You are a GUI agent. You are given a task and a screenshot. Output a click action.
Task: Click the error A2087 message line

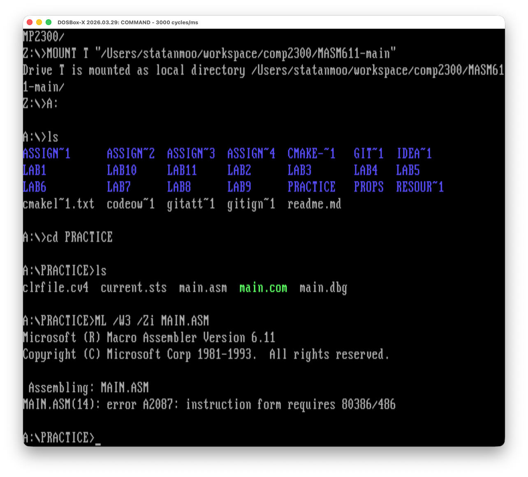(x=209, y=404)
